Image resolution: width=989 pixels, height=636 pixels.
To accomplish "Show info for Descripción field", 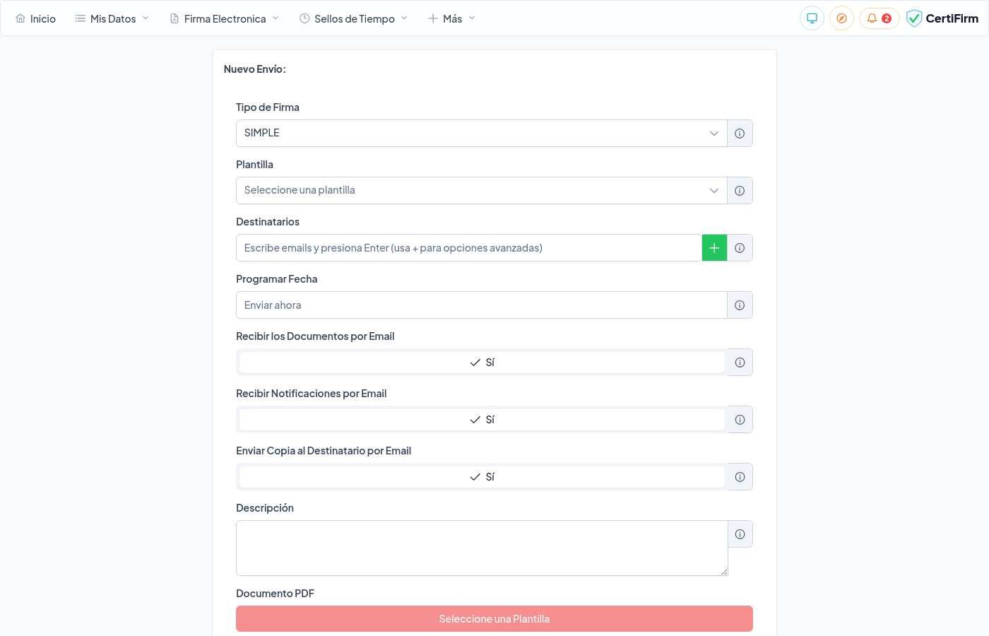I will pyautogui.click(x=740, y=534).
